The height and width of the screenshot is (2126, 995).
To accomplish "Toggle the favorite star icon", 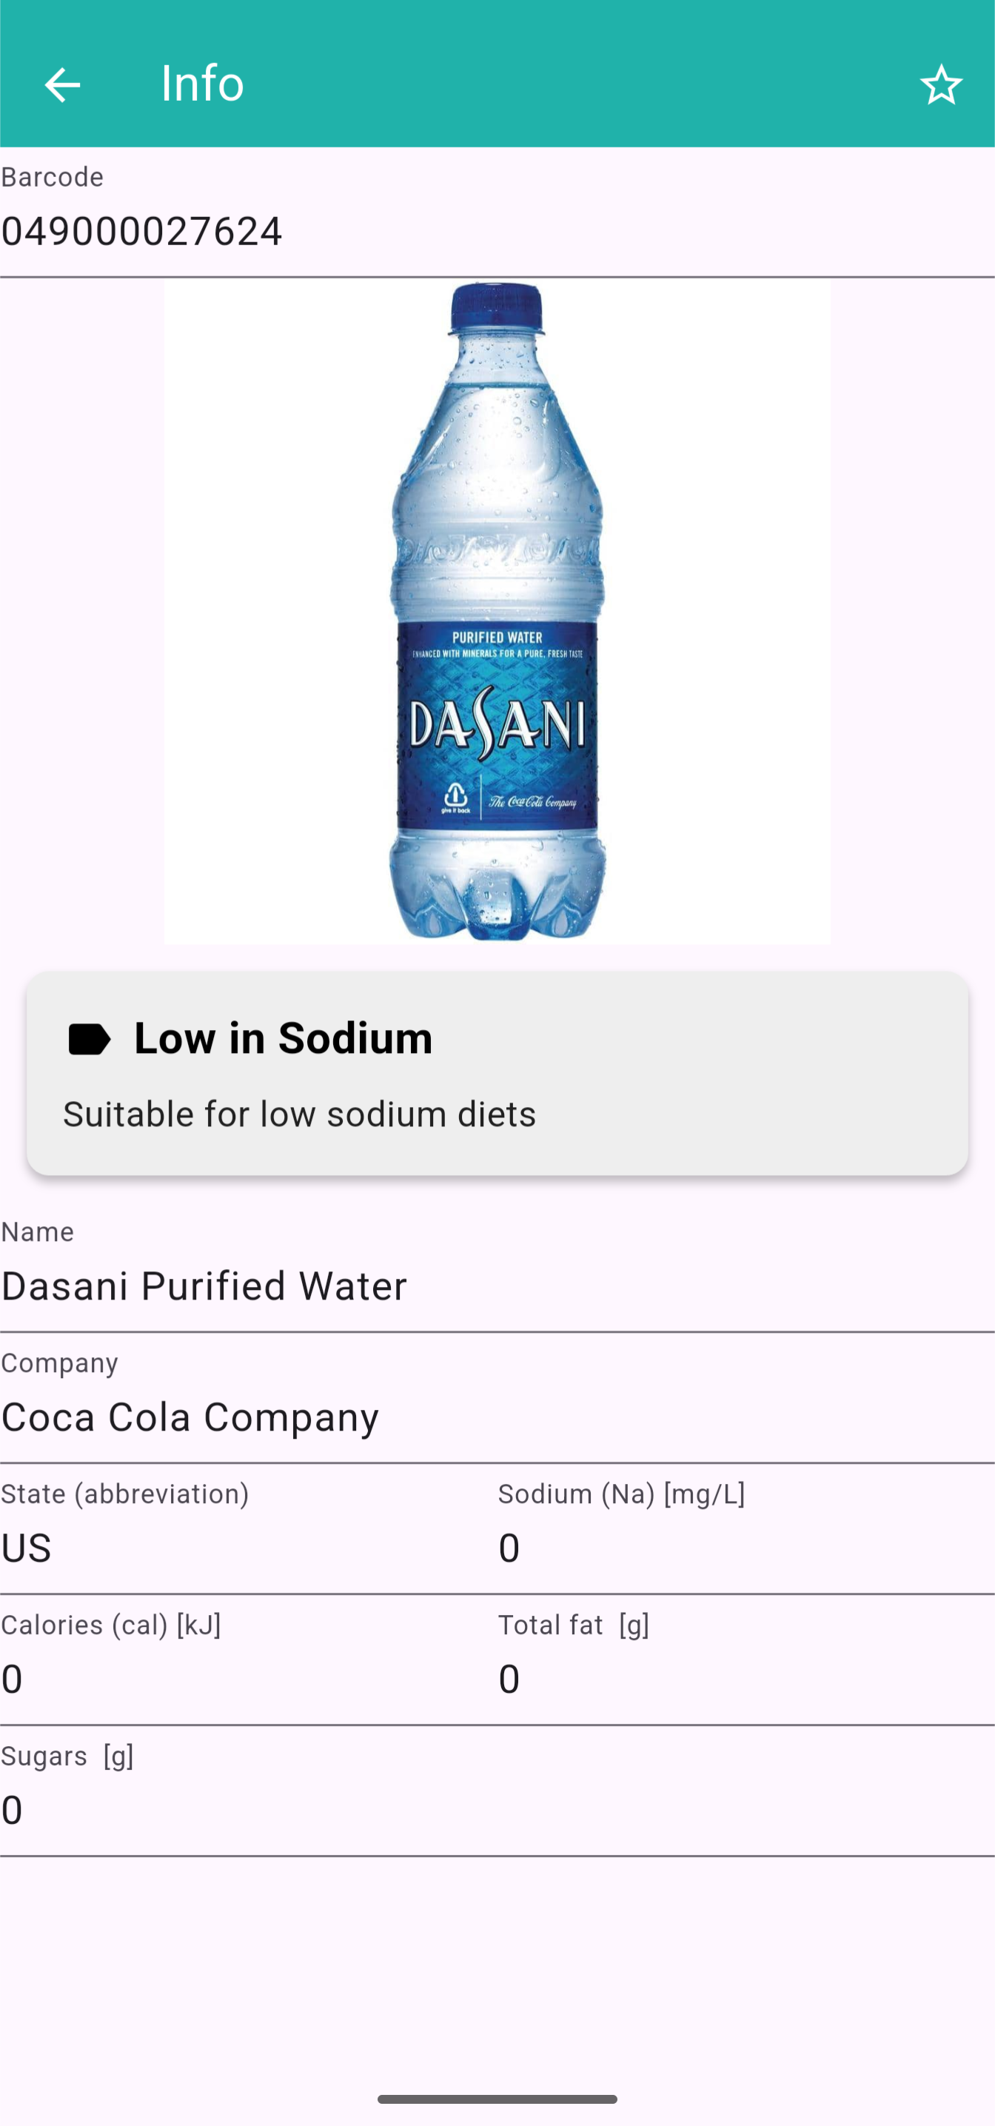I will pos(940,85).
